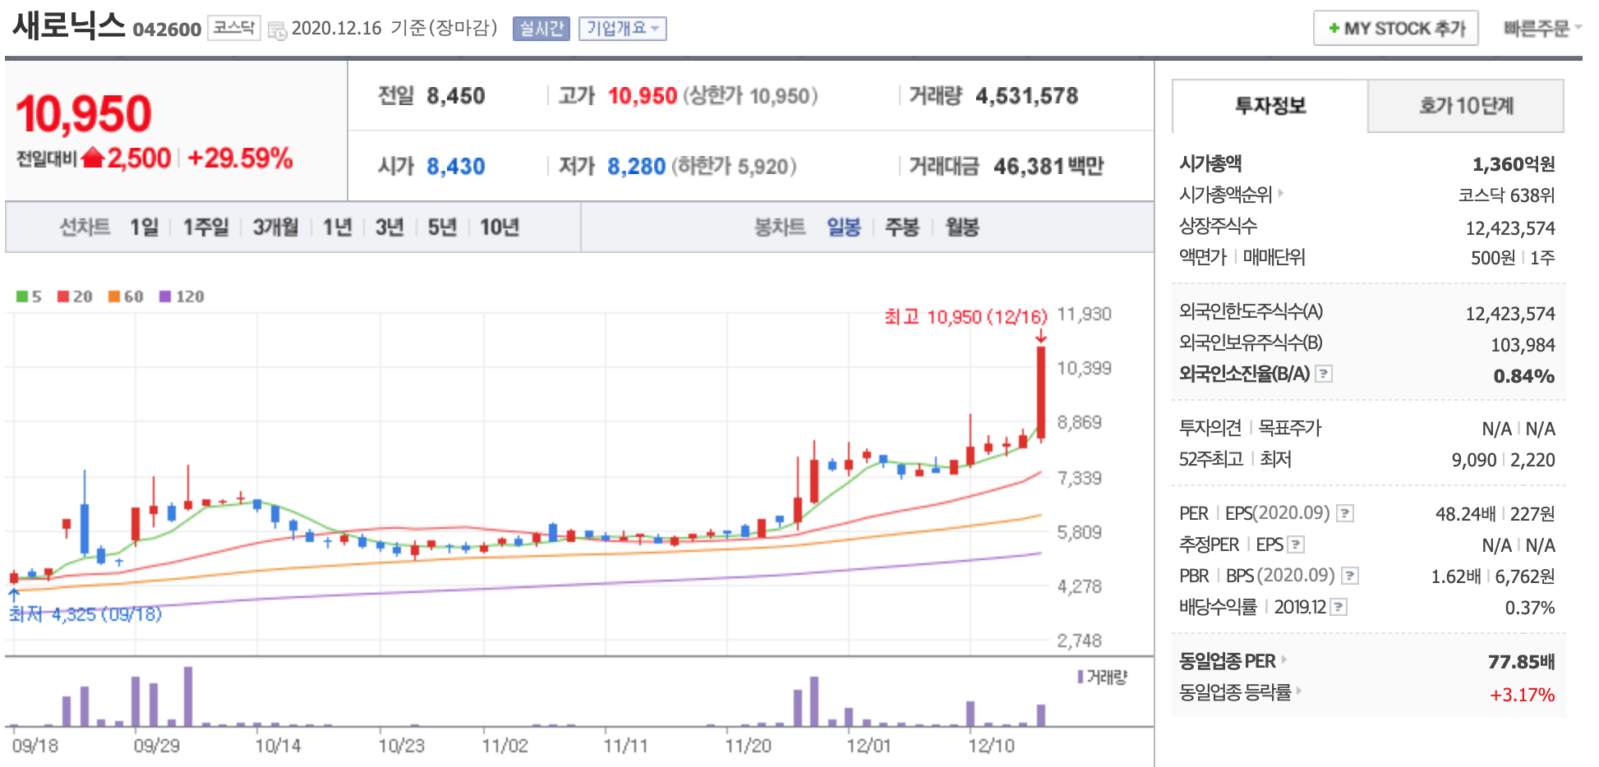
Task: Open the 빠른주문 quick order dropdown
Action: 1542,29
